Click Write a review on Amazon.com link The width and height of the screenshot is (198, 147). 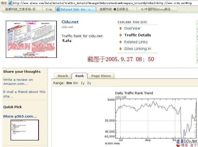[18, 82]
